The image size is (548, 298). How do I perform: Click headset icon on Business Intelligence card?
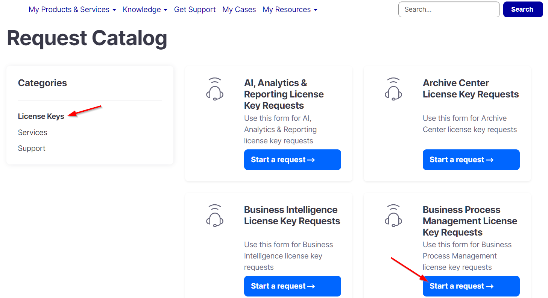(215, 216)
